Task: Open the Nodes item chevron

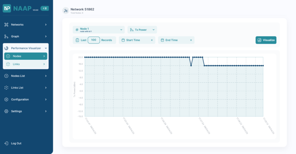Action: pyautogui.click(x=44, y=56)
